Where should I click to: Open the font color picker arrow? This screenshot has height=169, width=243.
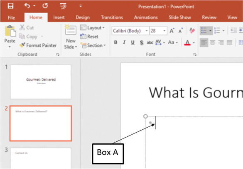[x=194, y=43]
